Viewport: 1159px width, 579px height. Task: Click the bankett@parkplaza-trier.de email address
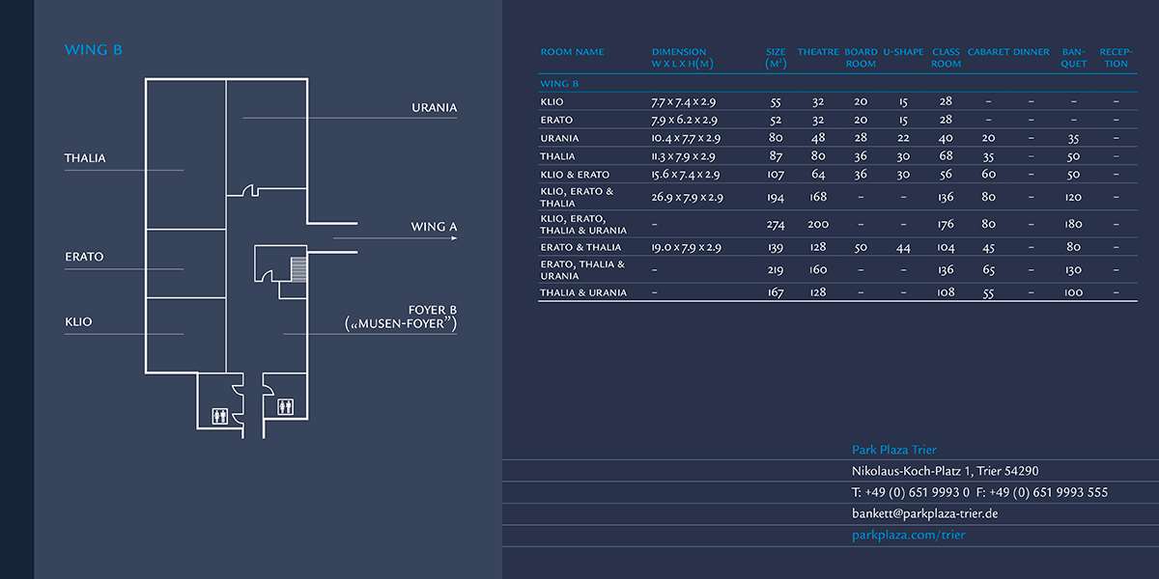(924, 513)
